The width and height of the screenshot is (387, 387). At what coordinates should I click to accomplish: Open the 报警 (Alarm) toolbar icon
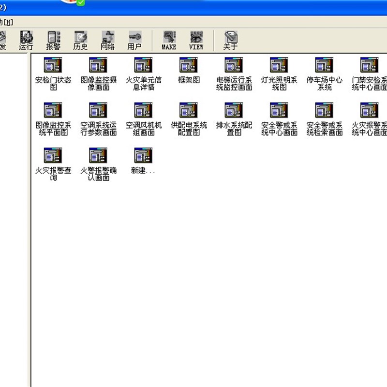coord(53,41)
